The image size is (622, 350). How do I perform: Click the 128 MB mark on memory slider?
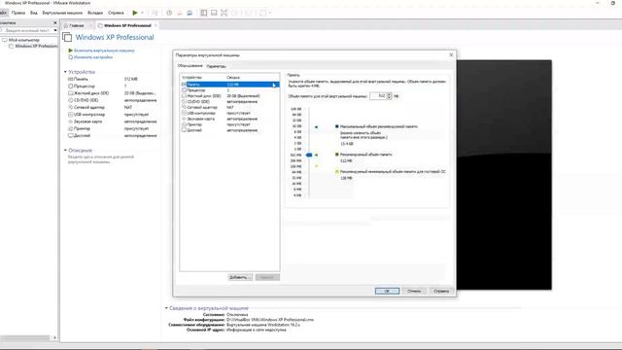pos(295,166)
